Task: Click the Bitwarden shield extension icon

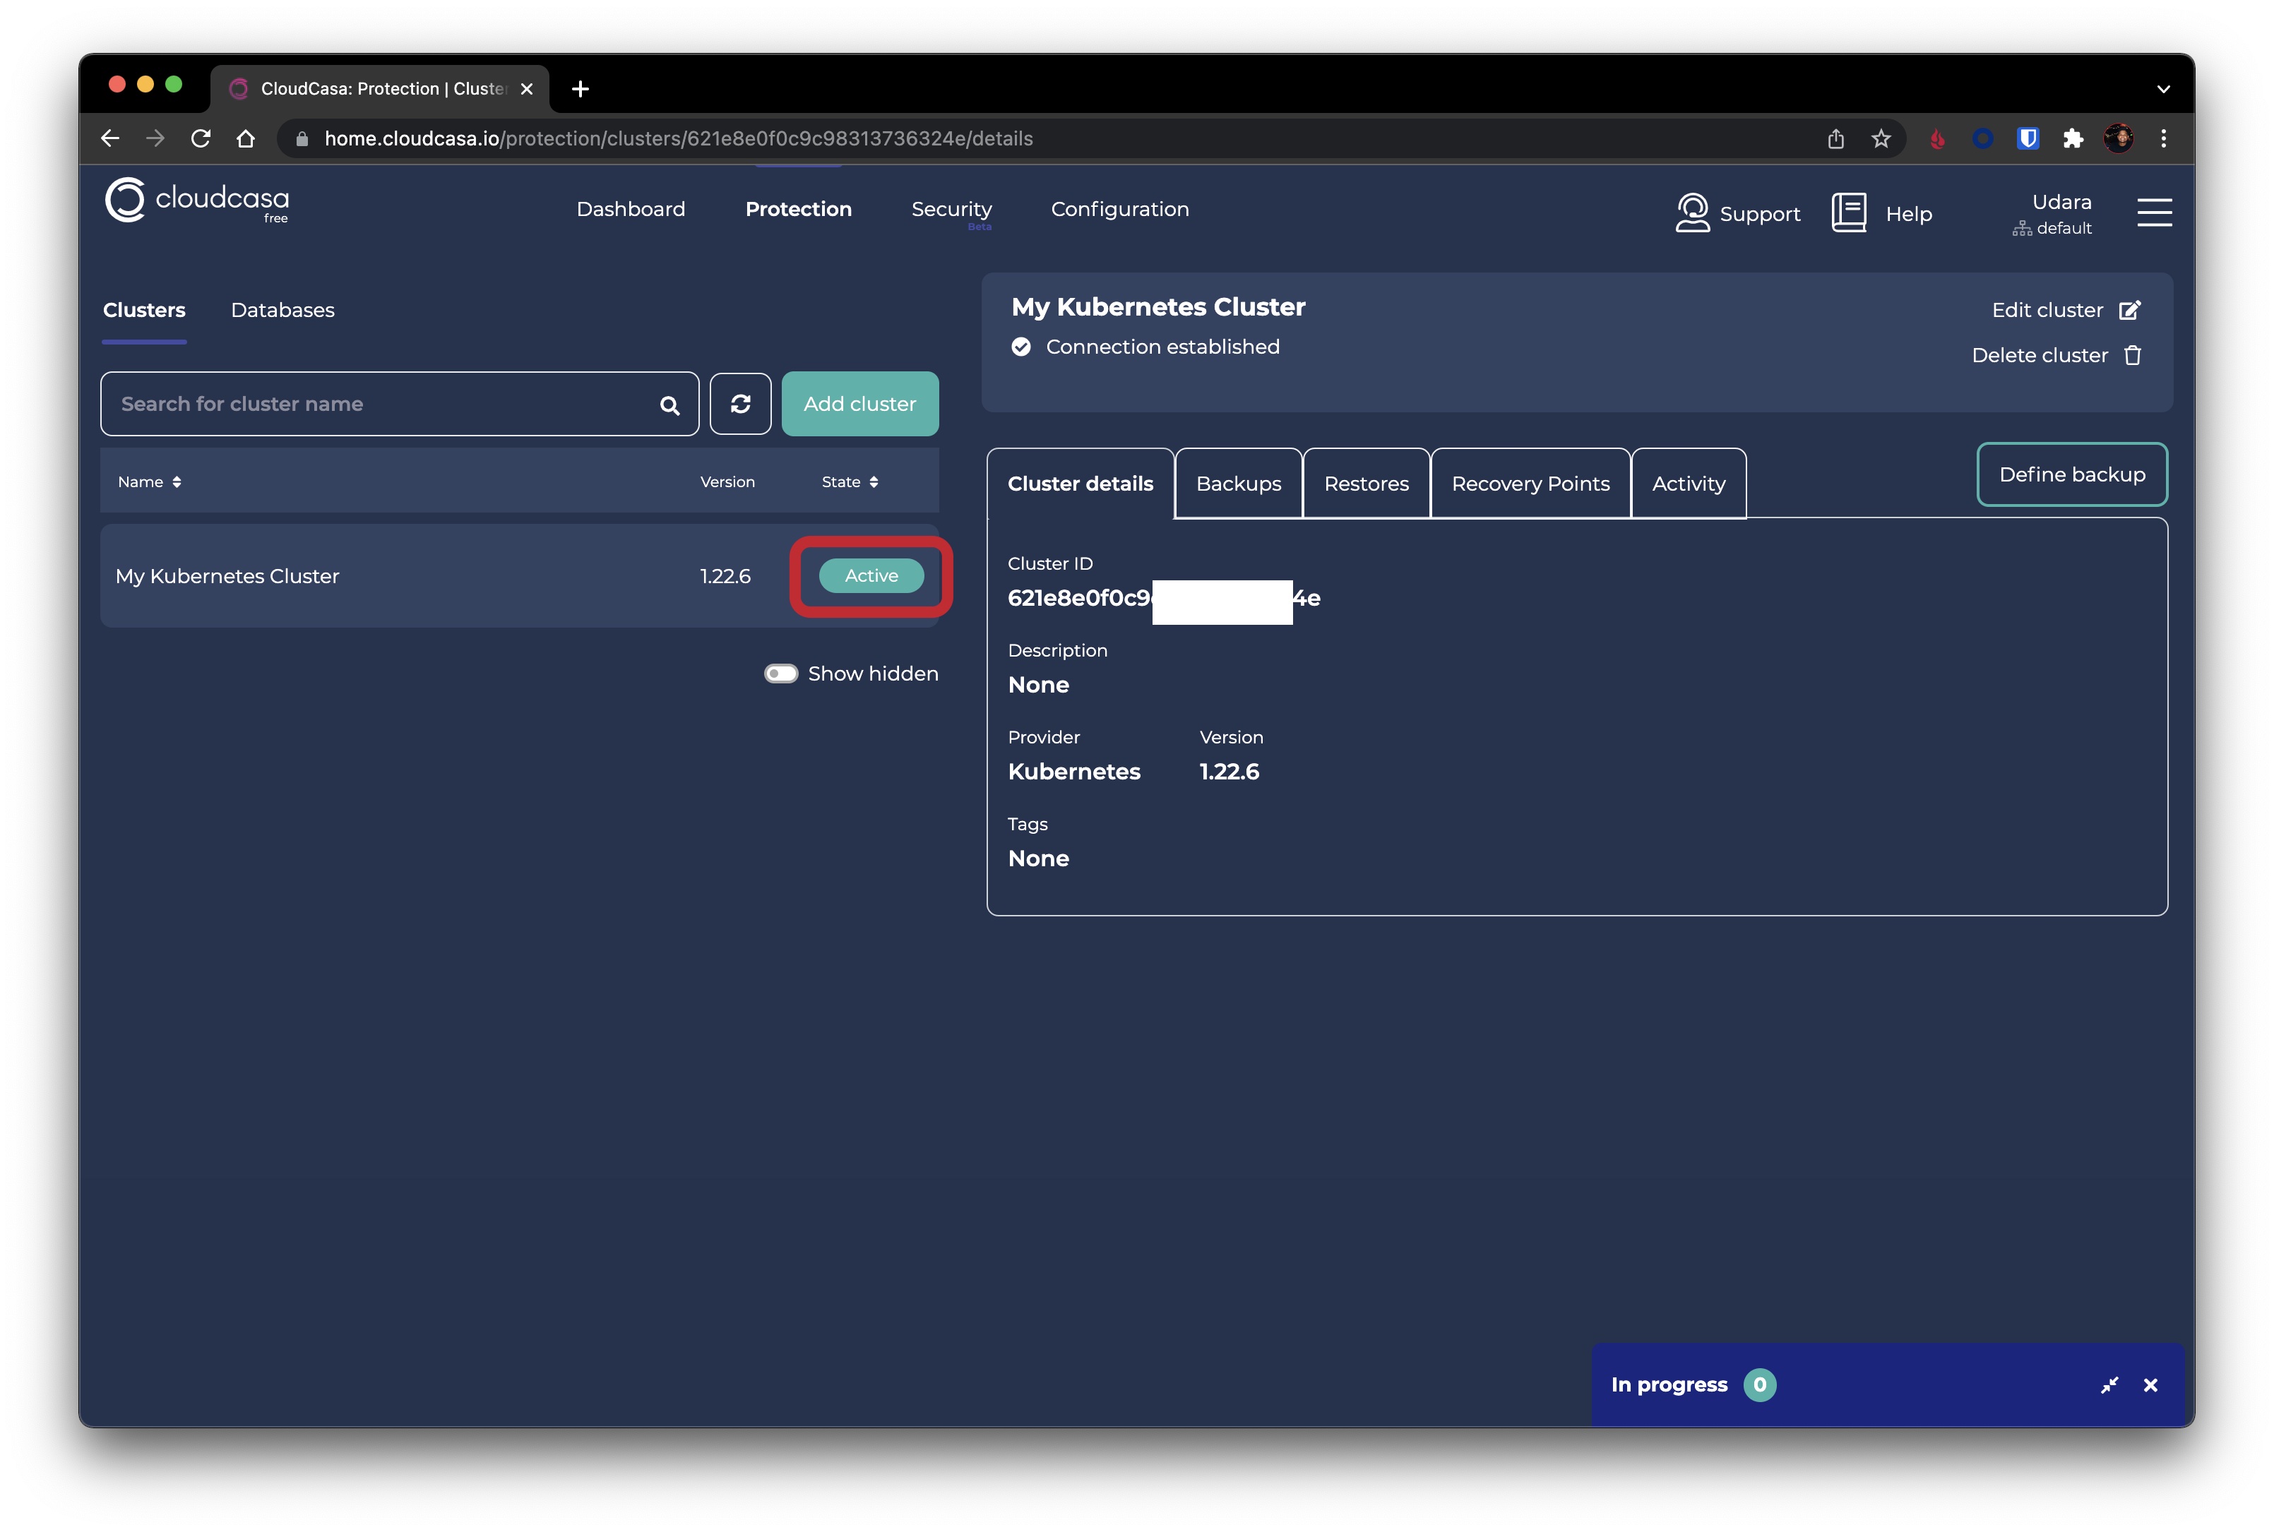Action: [x=2028, y=139]
